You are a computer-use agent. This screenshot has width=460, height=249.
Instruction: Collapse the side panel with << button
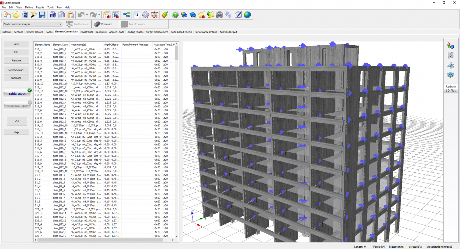(17, 121)
